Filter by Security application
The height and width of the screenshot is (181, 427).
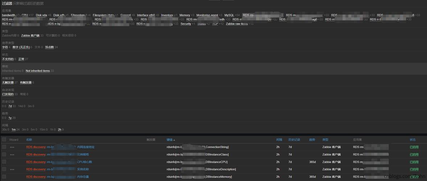[x=186, y=24]
